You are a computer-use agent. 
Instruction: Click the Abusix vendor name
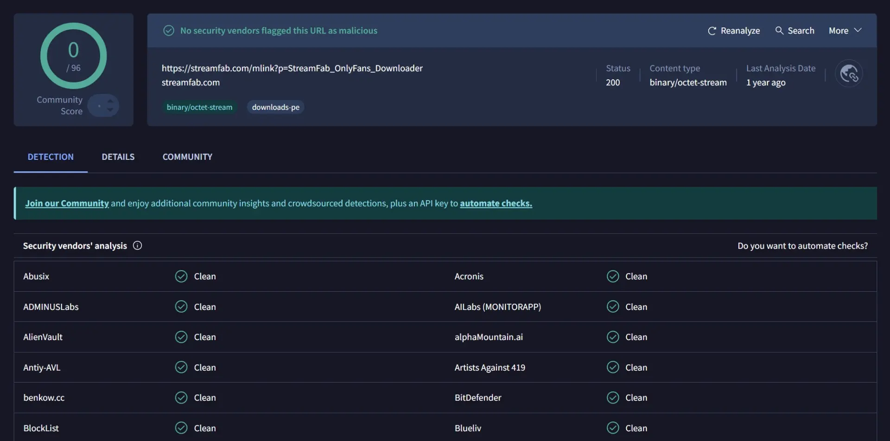pyautogui.click(x=36, y=276)
